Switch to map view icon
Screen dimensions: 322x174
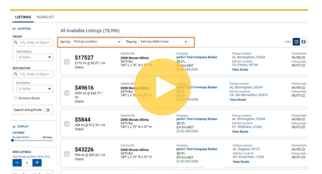(x=303, y=42)
